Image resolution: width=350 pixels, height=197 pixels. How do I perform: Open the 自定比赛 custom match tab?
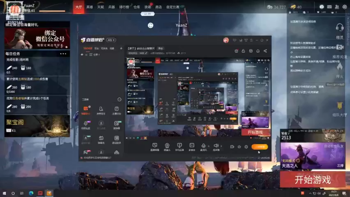click(172, 7)
